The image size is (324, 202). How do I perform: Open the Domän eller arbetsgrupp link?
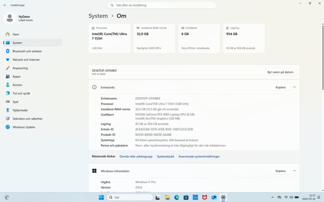[x=136, y=157]
